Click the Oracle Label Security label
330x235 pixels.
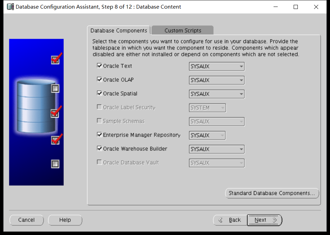coord(129,107)
